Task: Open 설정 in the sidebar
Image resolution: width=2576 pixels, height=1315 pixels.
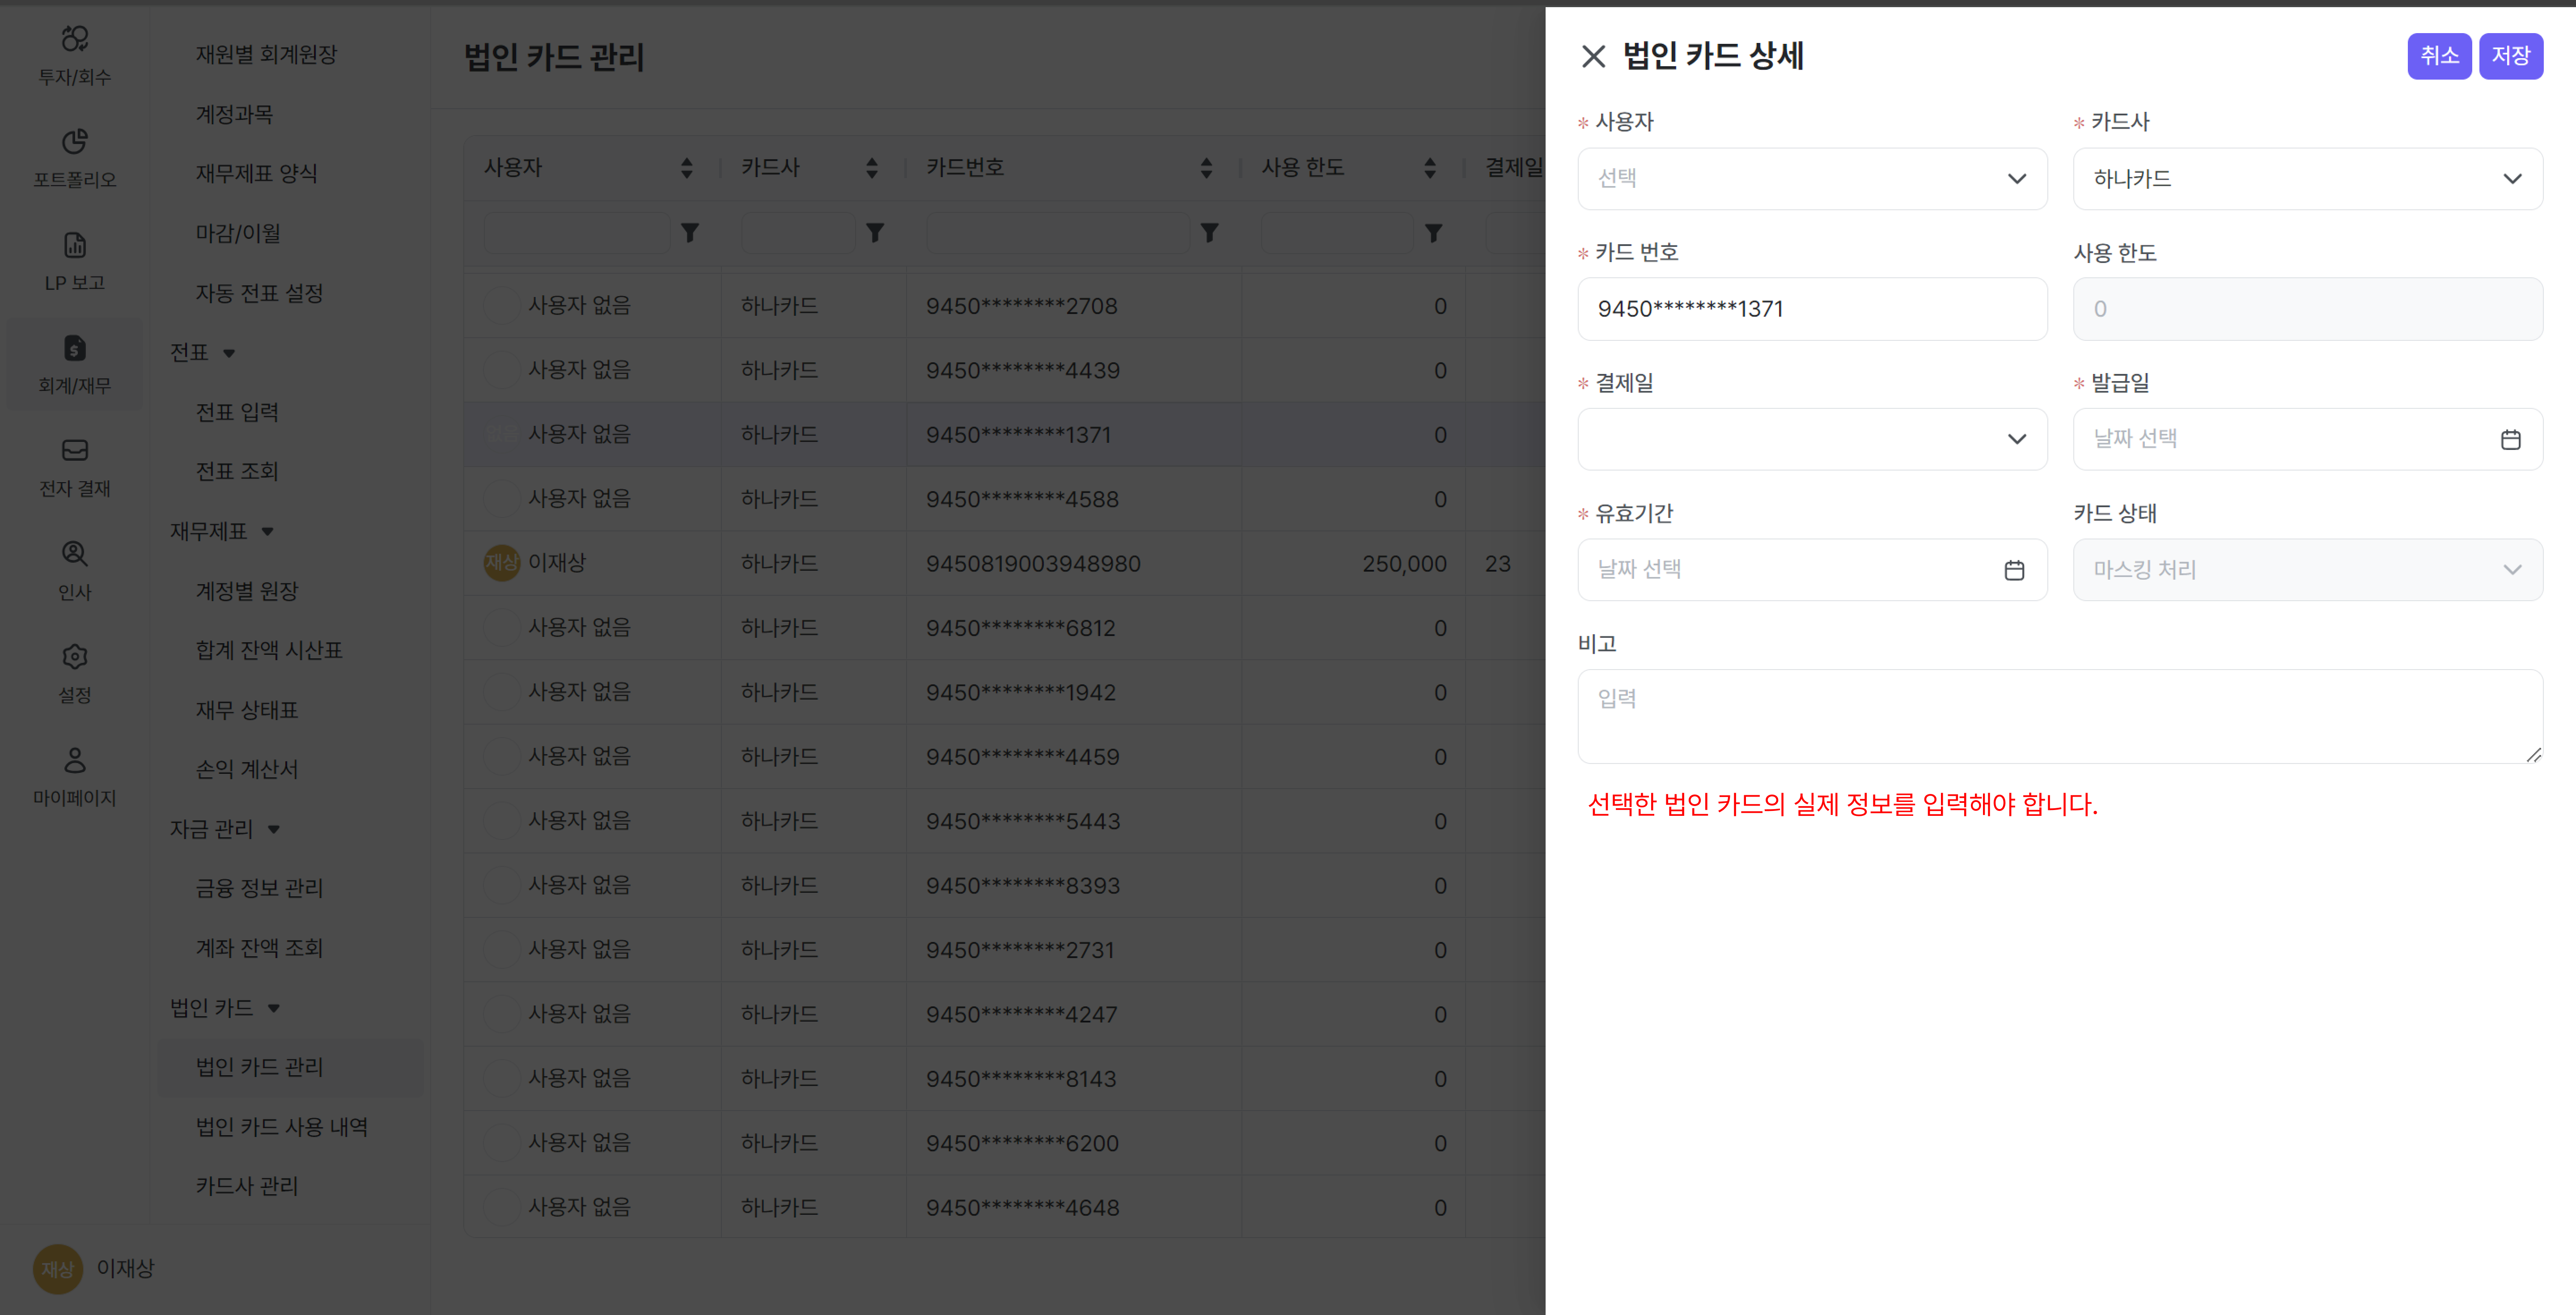Action: (75, 674)
